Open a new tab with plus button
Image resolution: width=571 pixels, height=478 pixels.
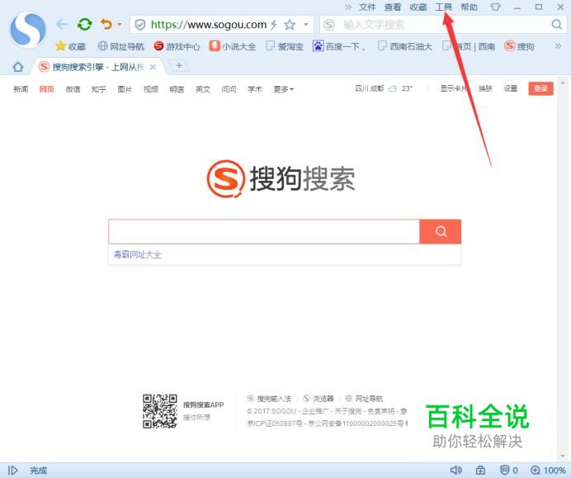(179, 65)
